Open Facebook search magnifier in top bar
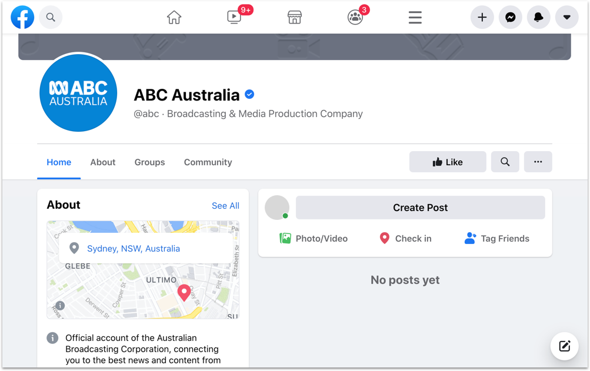The width and height of the screenshot is (590, 371). [51, 18]
